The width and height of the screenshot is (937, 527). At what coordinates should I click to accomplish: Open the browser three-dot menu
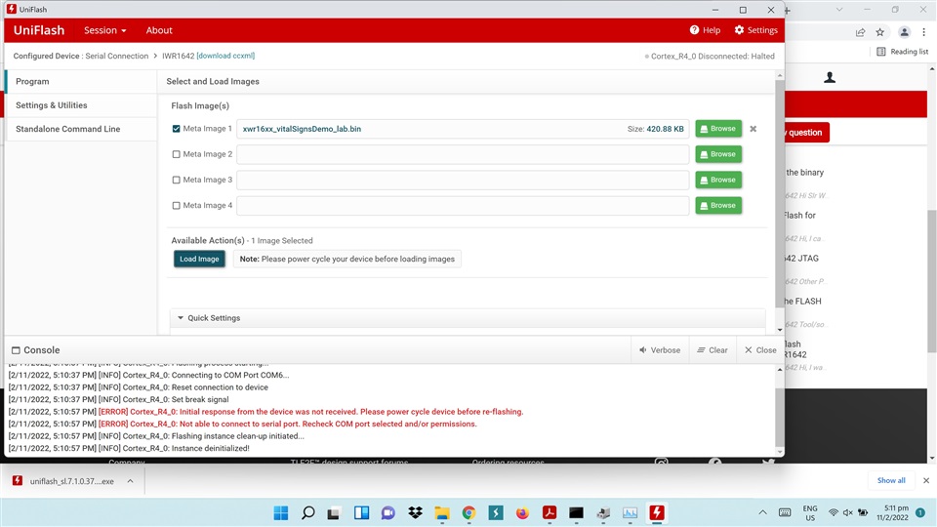coord(924,32)
